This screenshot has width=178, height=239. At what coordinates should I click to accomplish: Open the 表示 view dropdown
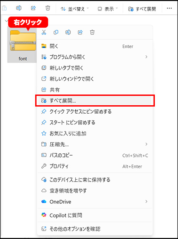pos(108,9)
